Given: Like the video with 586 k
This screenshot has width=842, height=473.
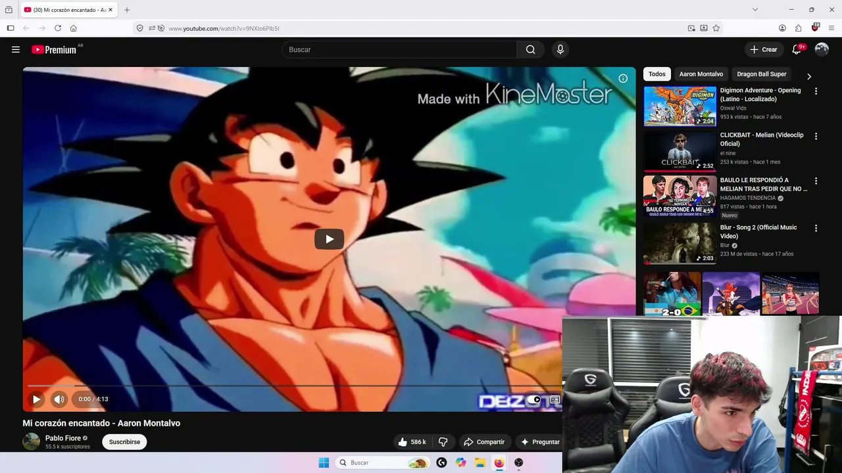Looking at the screenshot, I should (x=412, y=442).
